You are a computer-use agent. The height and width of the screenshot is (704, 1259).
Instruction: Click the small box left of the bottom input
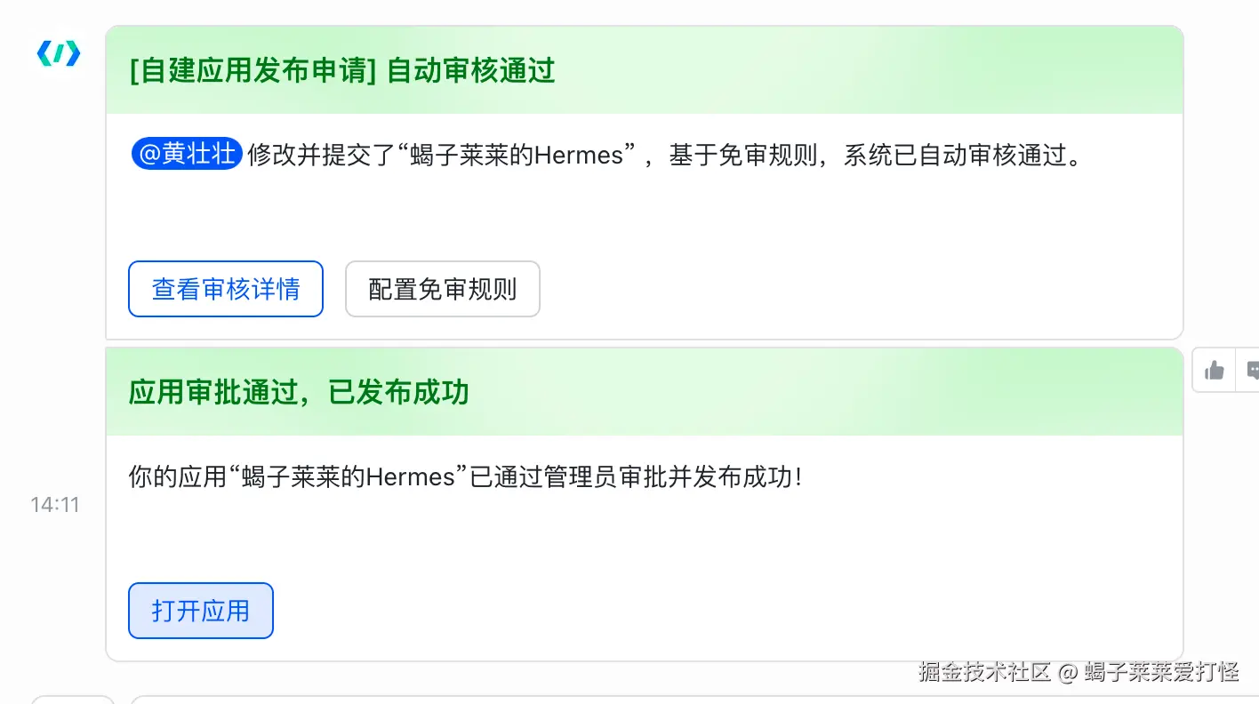click(73, 700)
